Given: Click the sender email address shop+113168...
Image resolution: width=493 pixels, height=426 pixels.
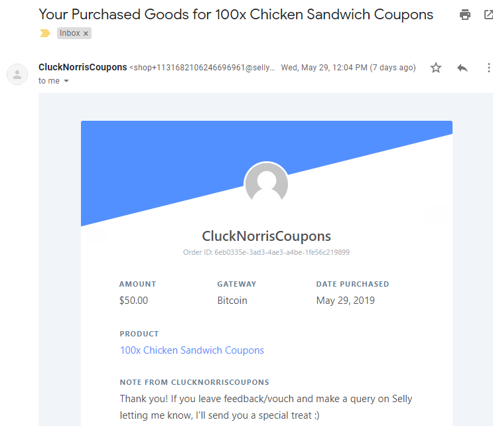Looking at the screenshot, I should tap(202, 68).
